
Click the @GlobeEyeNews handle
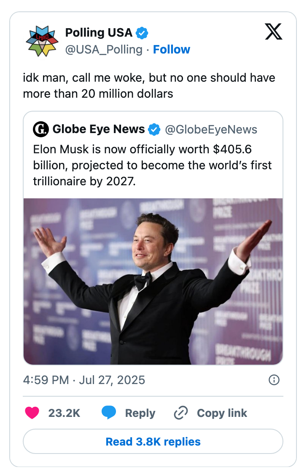(211, 130)
